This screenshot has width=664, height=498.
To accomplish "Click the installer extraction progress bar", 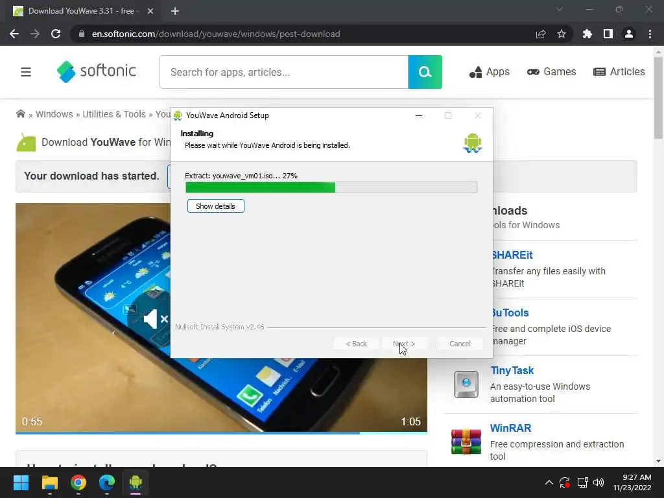I will [x=331, y=187].
